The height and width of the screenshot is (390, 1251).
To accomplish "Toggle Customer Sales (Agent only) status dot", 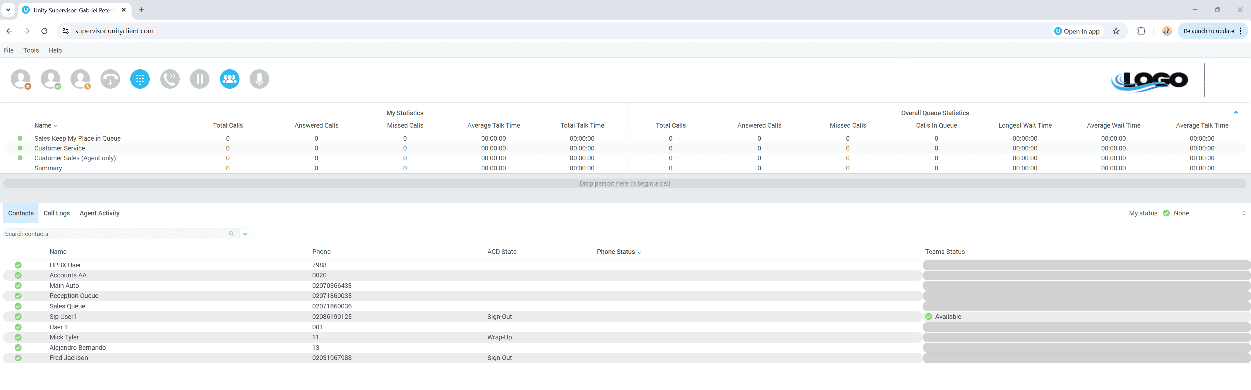I will [20, 158].
